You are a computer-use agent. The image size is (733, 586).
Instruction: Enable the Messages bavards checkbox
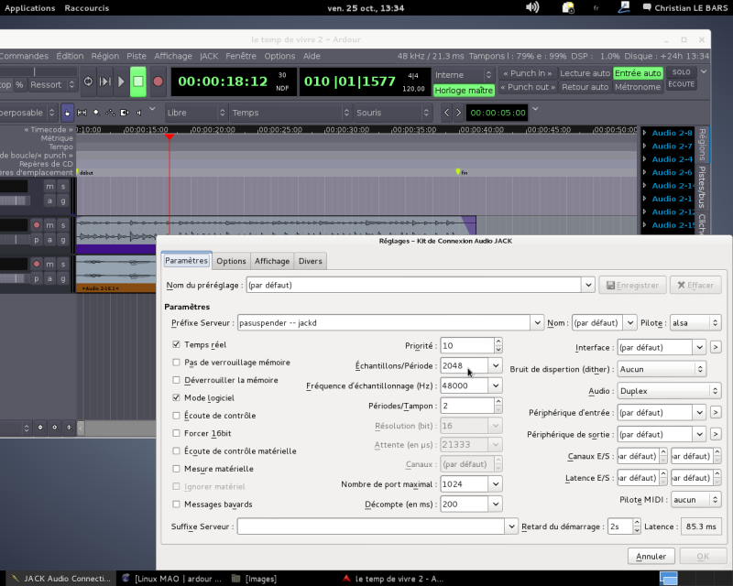click(177, 505)
